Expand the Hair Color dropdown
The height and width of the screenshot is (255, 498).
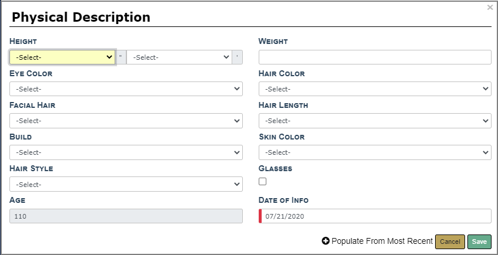375,89
